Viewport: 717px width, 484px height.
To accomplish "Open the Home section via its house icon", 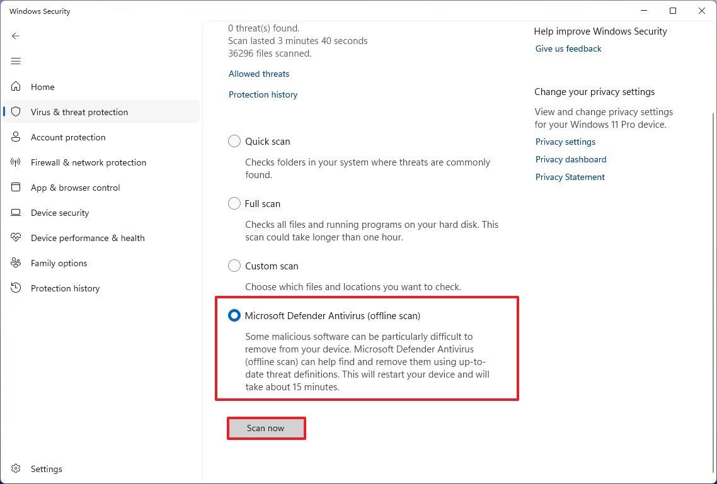I will point(15,86).
